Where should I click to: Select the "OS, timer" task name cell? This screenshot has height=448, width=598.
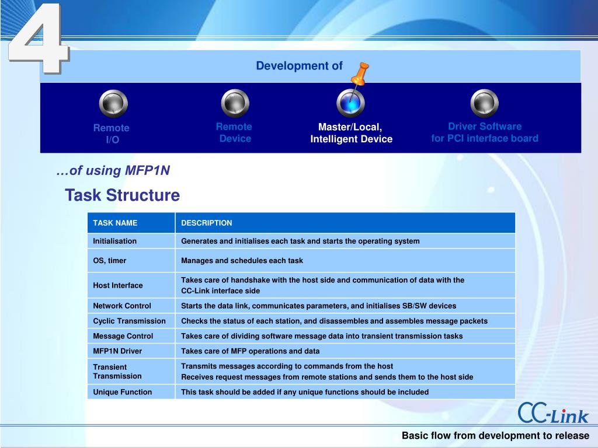(x=131, y=261)
